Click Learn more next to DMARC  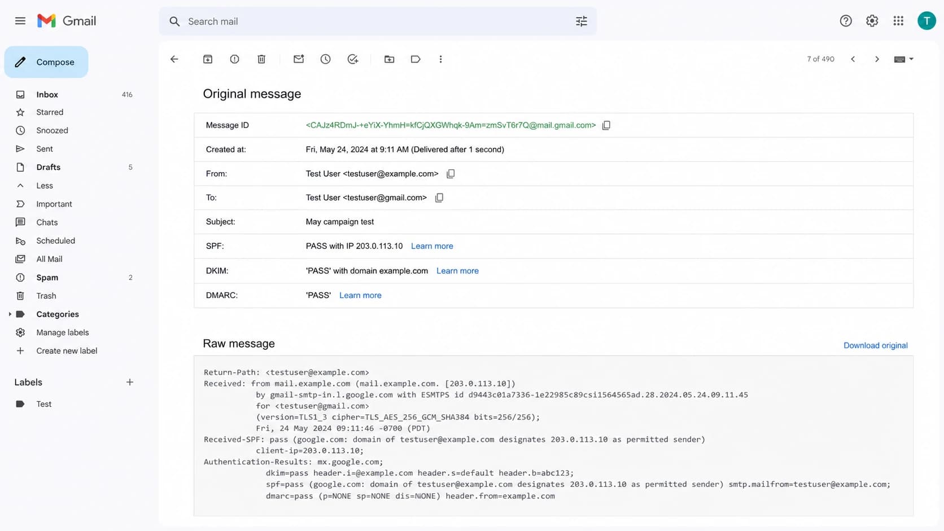point(360,295)
